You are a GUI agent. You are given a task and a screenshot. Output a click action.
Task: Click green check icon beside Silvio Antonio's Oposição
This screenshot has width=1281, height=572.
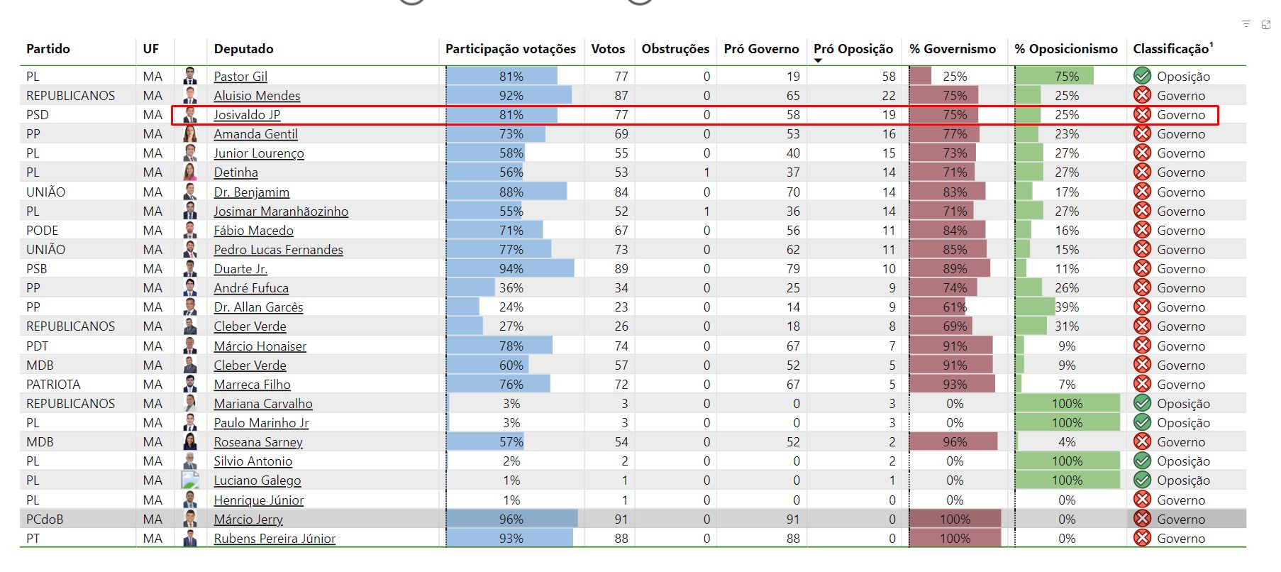(x=1142, y=461)
